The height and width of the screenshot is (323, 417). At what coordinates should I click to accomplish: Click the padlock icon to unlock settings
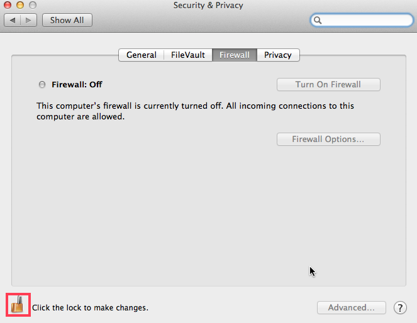[17, 305]
